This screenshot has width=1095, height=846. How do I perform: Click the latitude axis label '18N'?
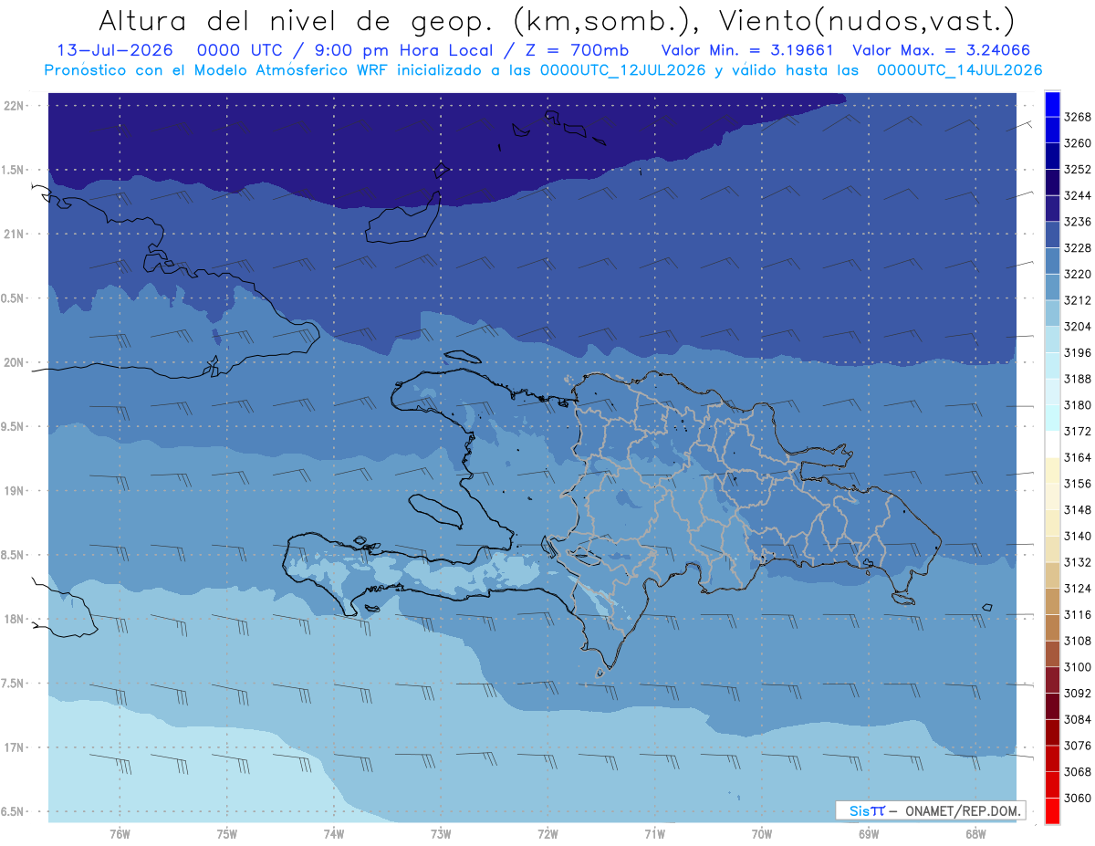tap(16, 620)
